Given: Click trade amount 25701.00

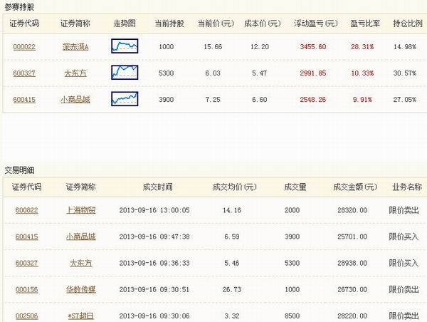Looking at the screenshot, I should point(352,237).
